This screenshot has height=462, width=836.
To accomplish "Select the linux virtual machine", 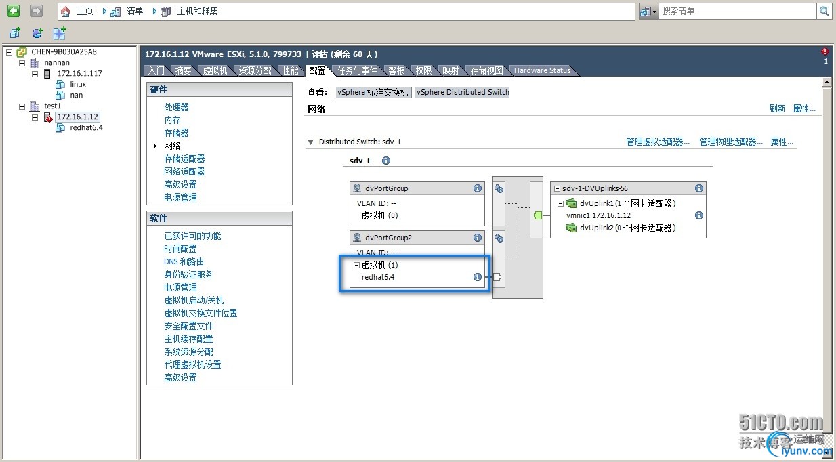I will [78, 84].
